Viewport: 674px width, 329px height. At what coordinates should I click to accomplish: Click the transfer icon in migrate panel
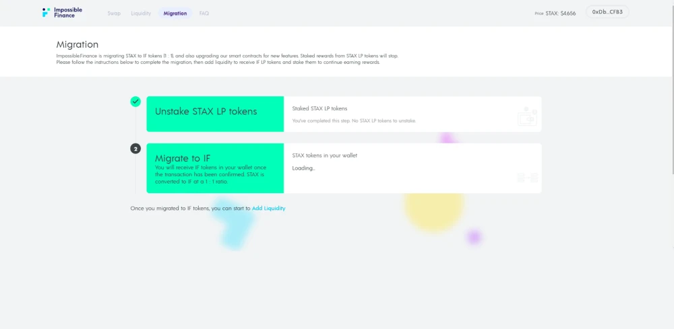(528, 177)
